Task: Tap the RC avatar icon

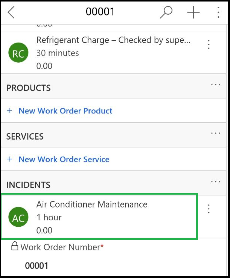Action: point(18,53)
